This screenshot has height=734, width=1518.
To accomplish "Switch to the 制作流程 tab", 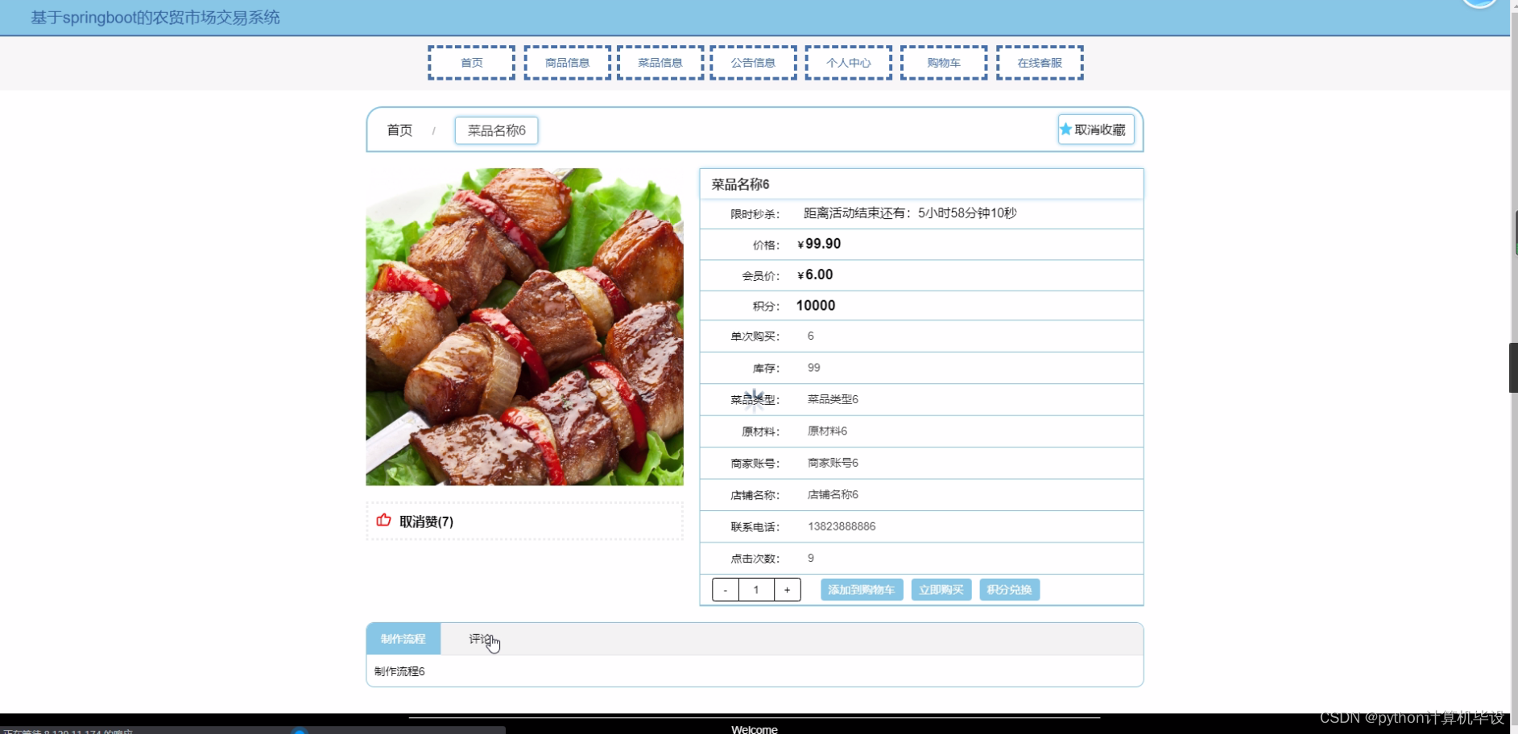I will pyautogui.click(x=403, y=638).
